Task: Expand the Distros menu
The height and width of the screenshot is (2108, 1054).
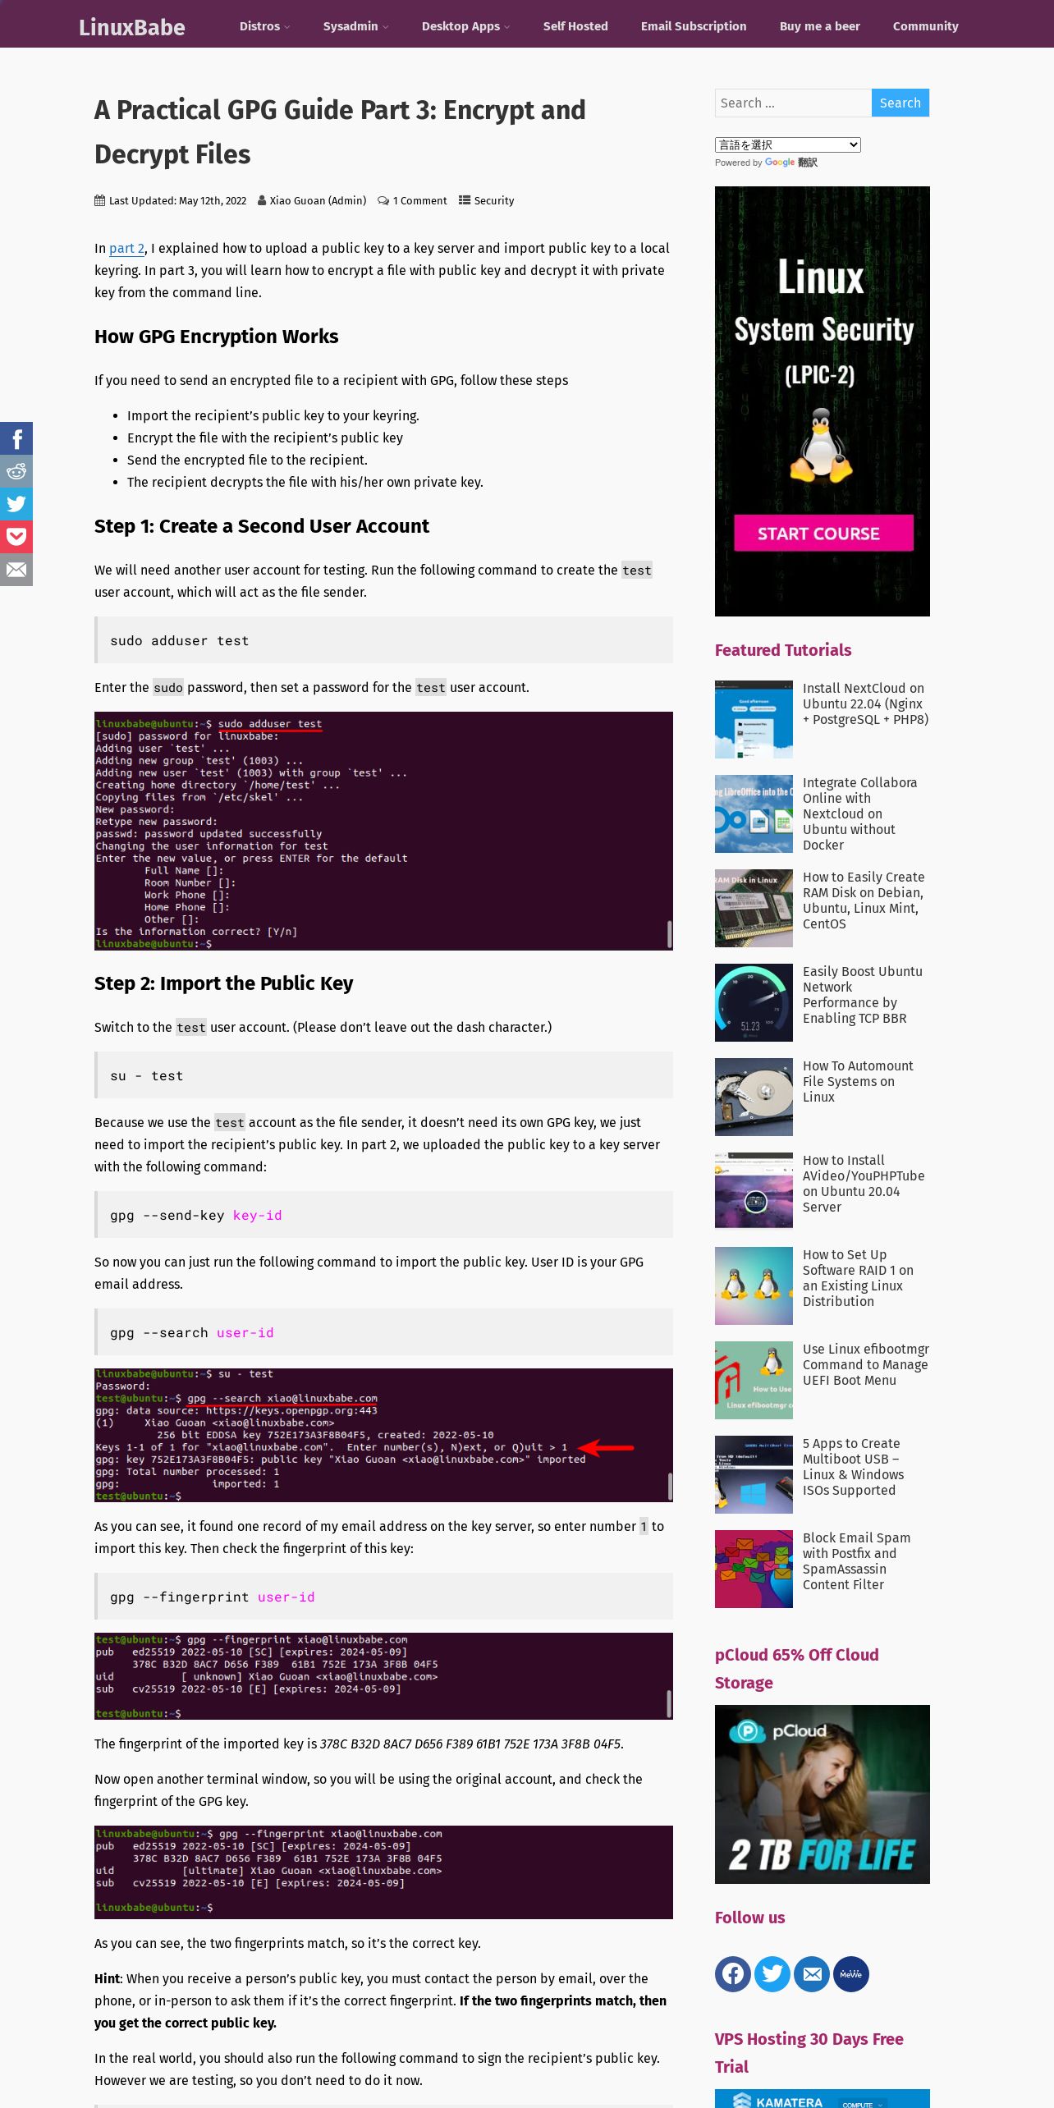Action: click(x=264, y=26)
